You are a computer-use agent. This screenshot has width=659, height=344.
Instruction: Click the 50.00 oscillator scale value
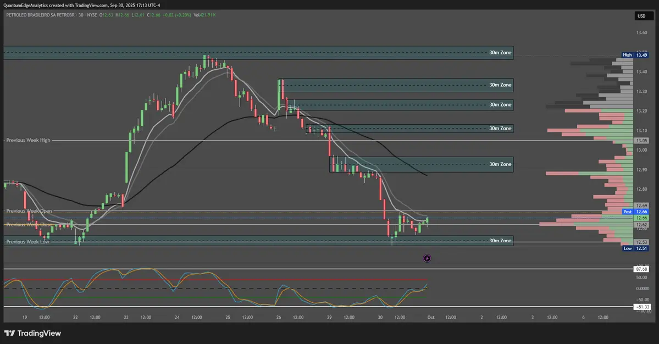(641, 278)
